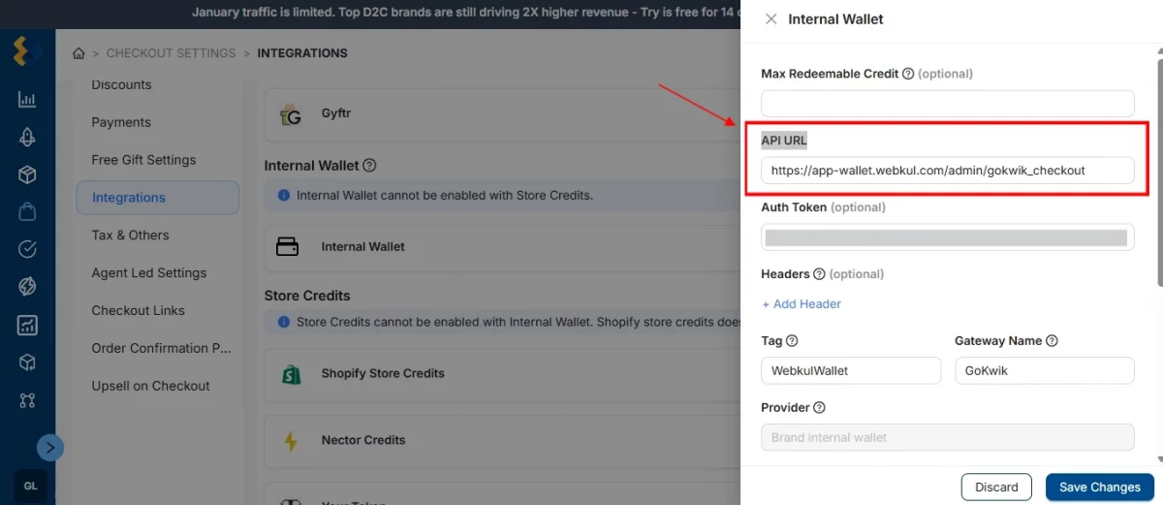Click the rocket icon in left sidebar

tap(27, 137)
